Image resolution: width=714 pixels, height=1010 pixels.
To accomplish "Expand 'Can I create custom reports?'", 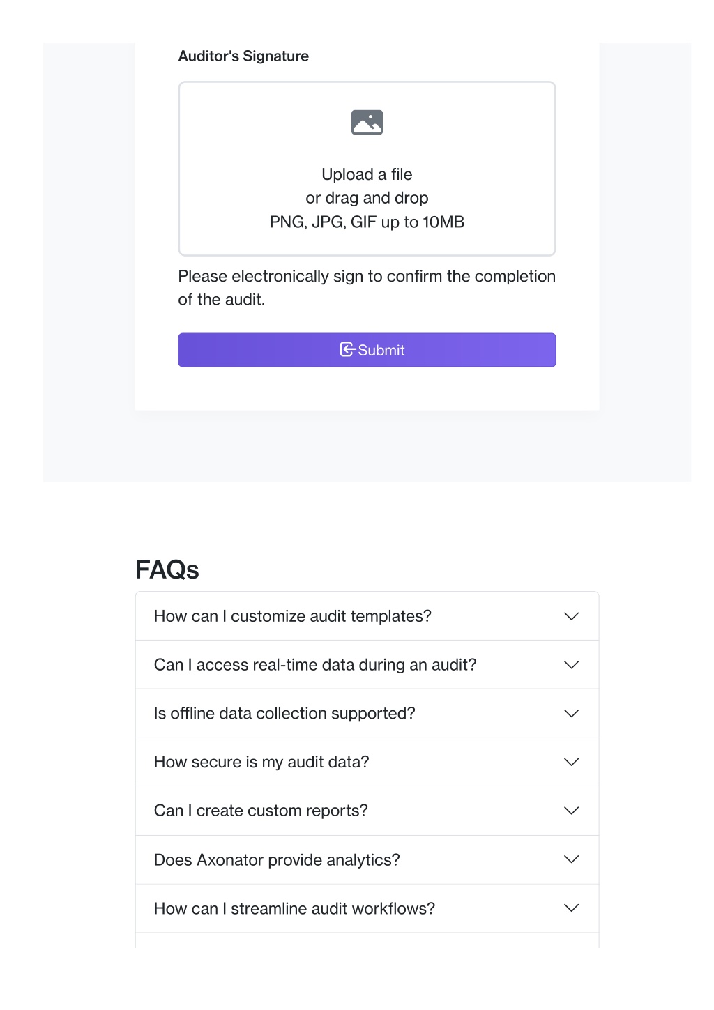I will tap(367, 811).
